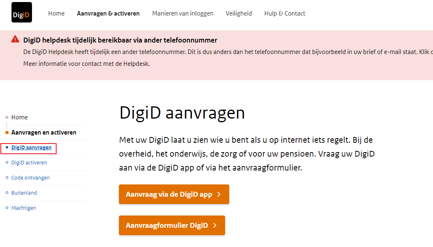Open Home in the top navigation
The height and width of the screenshot is (247, 433).
56,13
